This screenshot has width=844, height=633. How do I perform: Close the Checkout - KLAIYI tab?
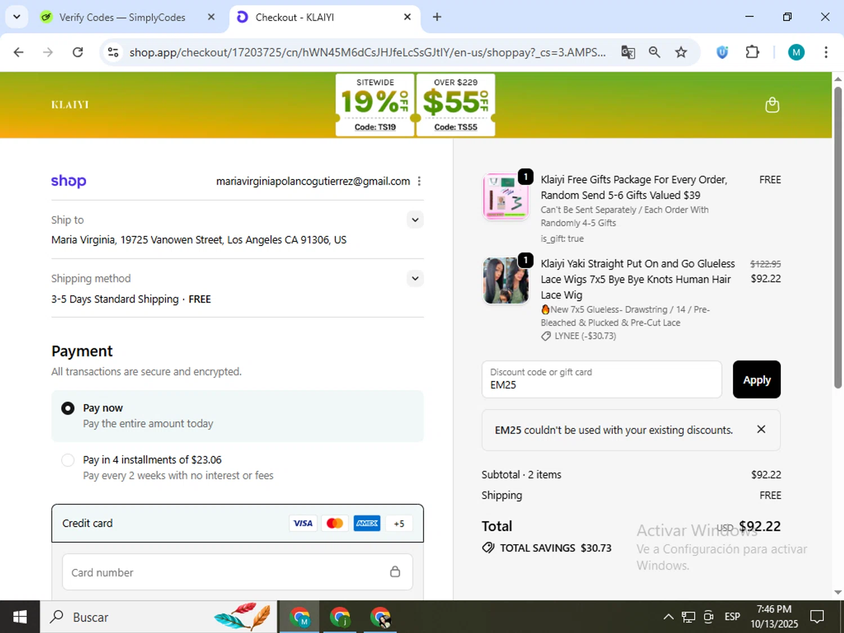[407, 17]
